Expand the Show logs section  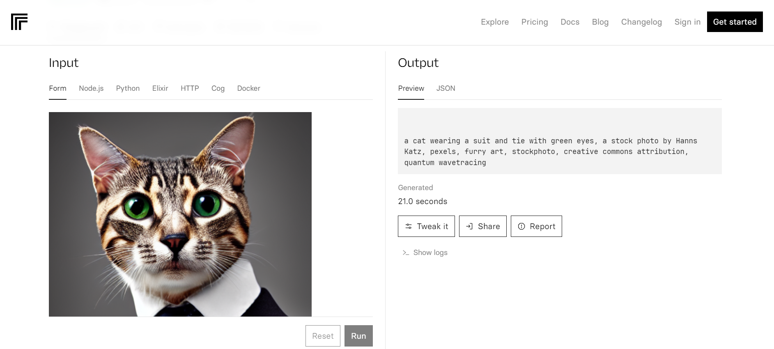click(x=430, y=253)
